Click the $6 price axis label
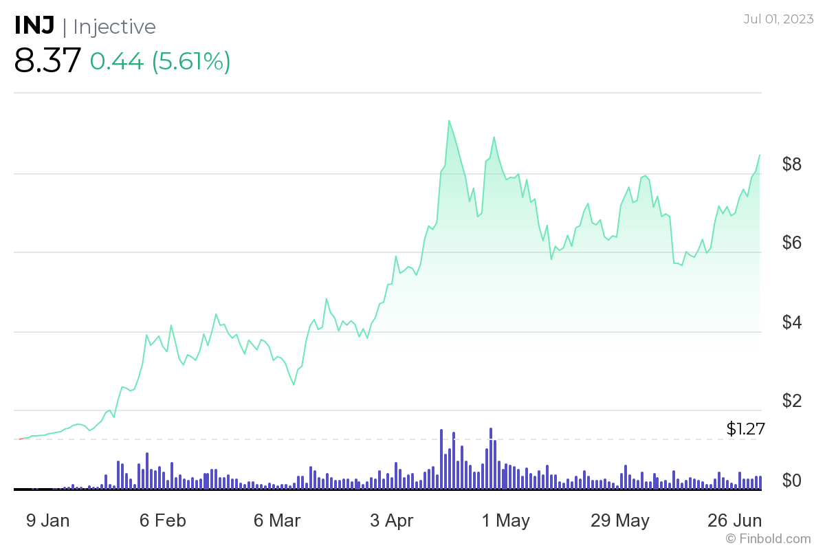This screenshot has width=825, height=550. pyautogui.click(x=792, y=243)
